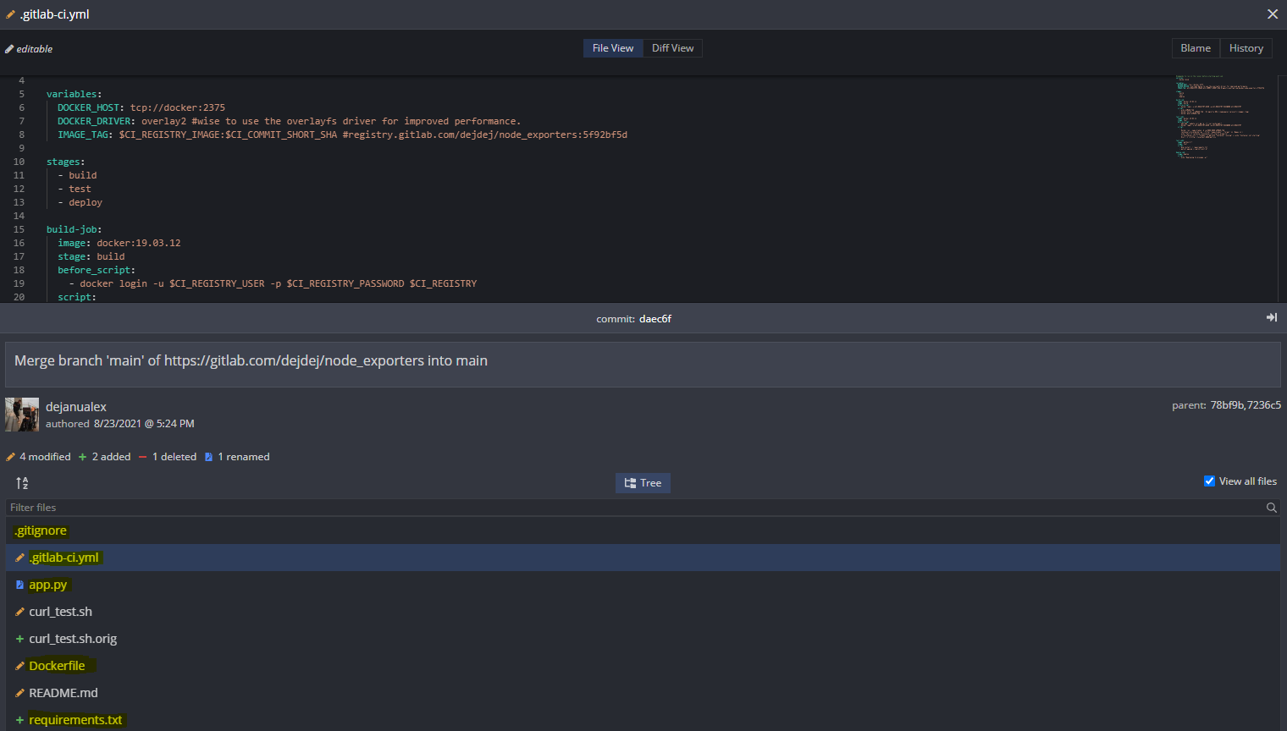Click 'DOCKER_HOST: tcp://docker:2375' line
Viewport: 1287px width, 731px height.
(141, 107)
